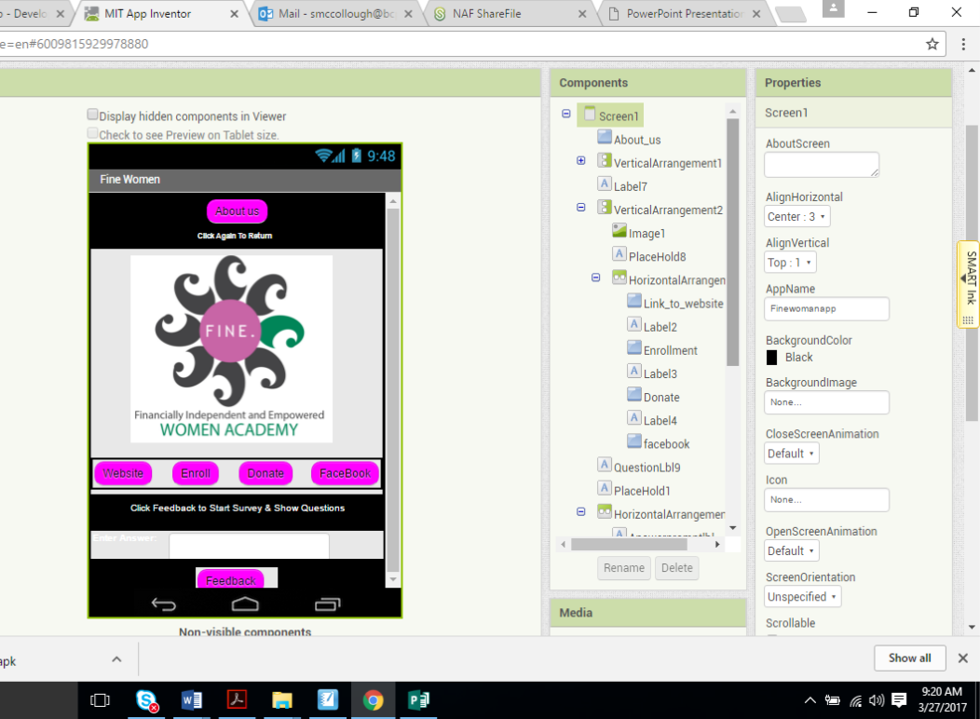Viewport: 980px width, 719px height.
Task: Open Microsoft Word from the taskbar
Action: pyautogui.click(x=192, y=700)
